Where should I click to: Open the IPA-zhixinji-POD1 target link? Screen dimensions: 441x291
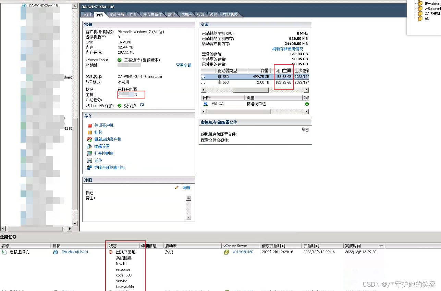[75, 252]
